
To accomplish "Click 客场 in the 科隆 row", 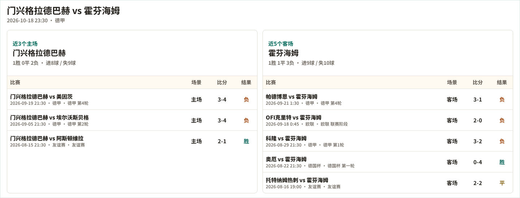I will (x=452, y=141).
